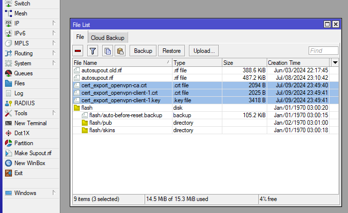Image resolution: width=348 pixels, height=213 pixels.
Task: Open the Log sidebar item
Action: point(18,93)
